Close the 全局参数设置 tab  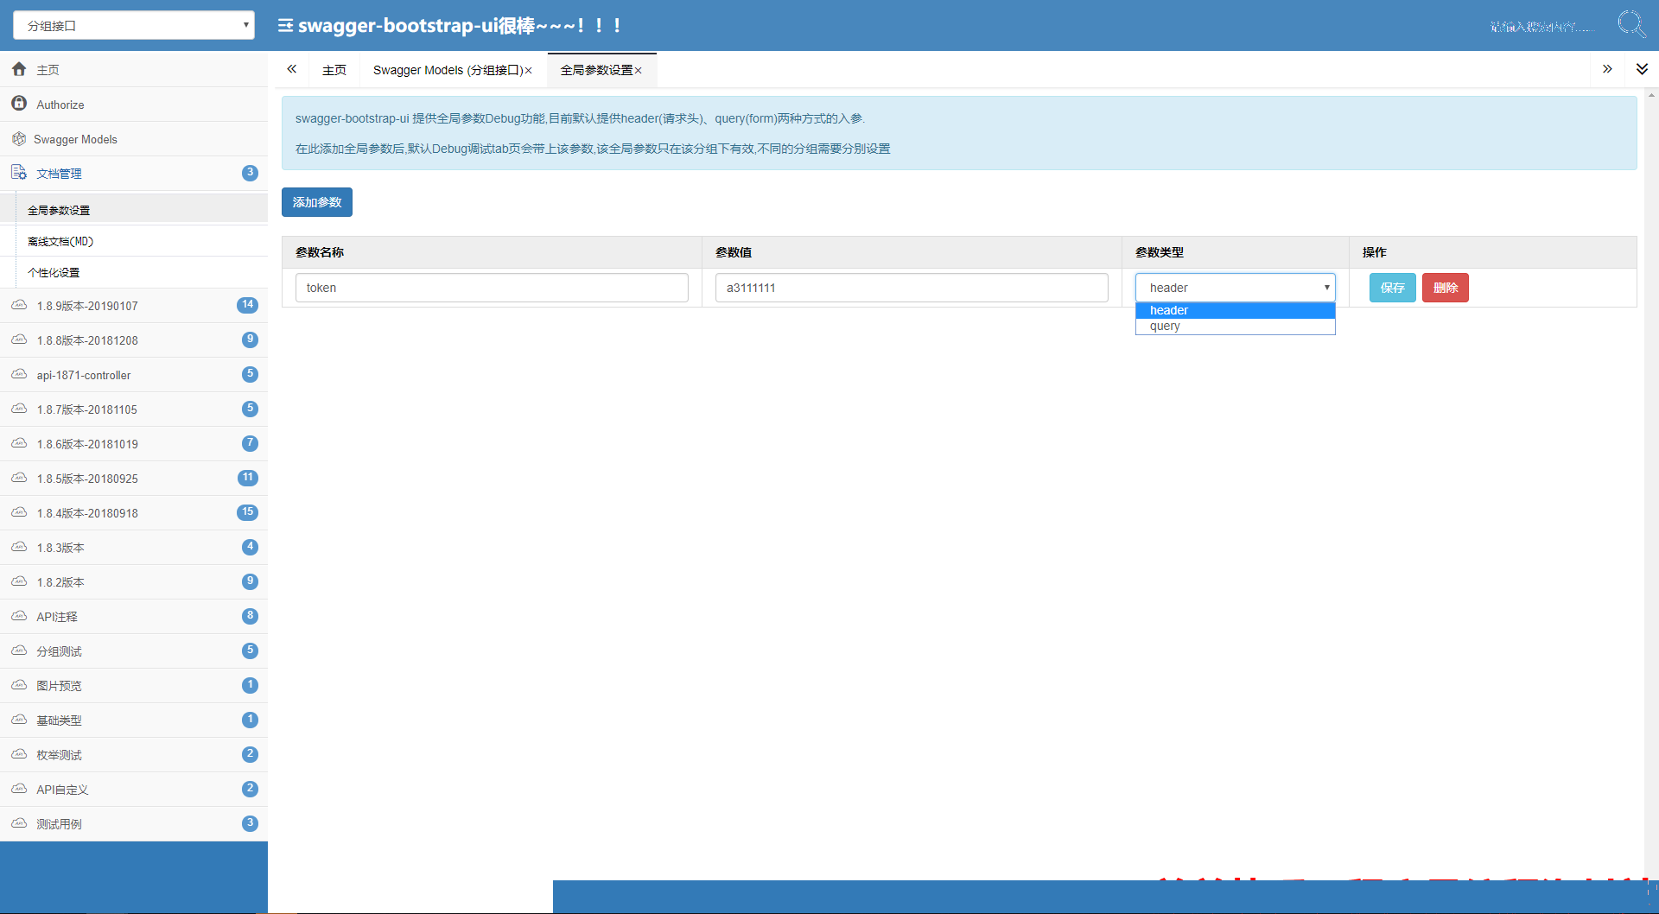pos(639,71)
